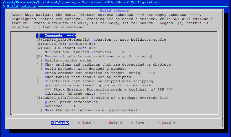Select the Host dir entry
Image resolution: width=231 pixels, height=137 pixels.
click(x=66, y=48)
